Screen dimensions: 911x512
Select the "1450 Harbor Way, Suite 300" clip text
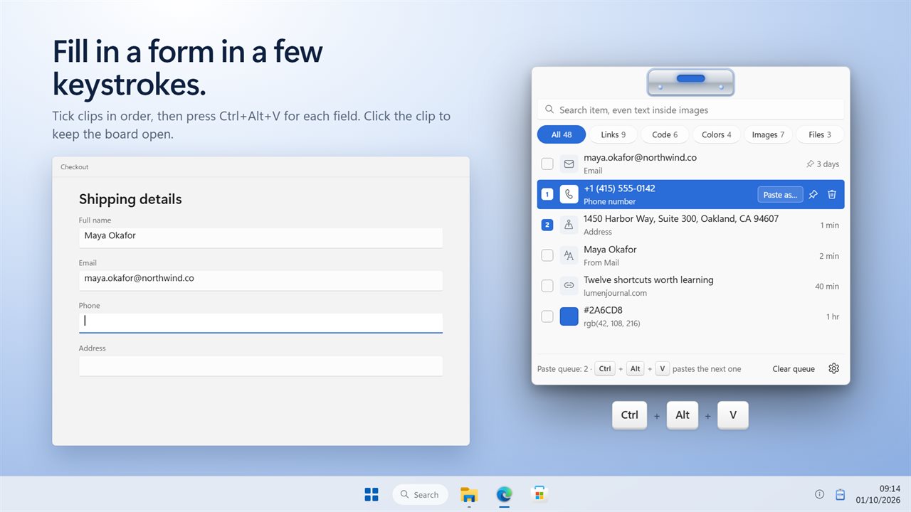pos(681,219)
